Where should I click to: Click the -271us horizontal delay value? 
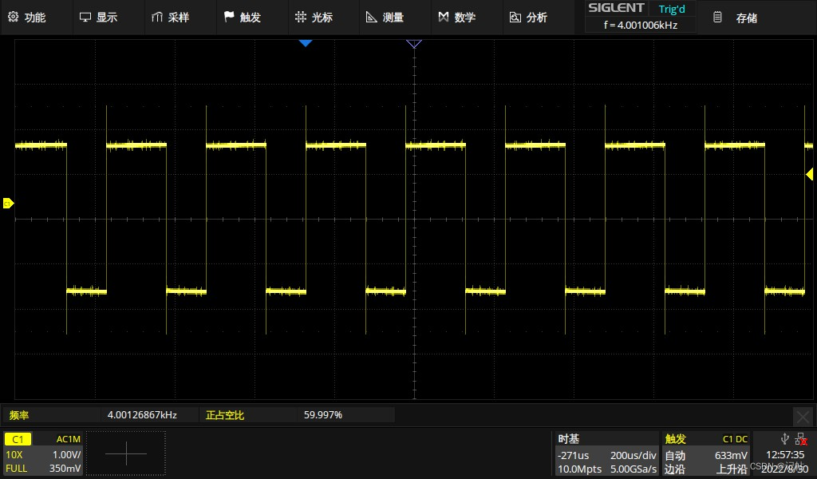pos(573,455)
